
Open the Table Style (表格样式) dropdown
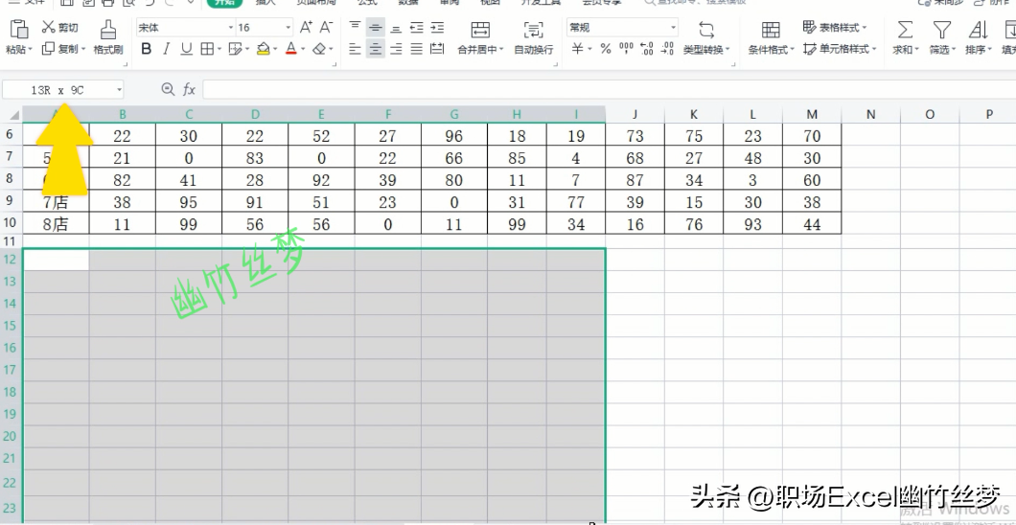pyautogui.click(x=835, y=27)
